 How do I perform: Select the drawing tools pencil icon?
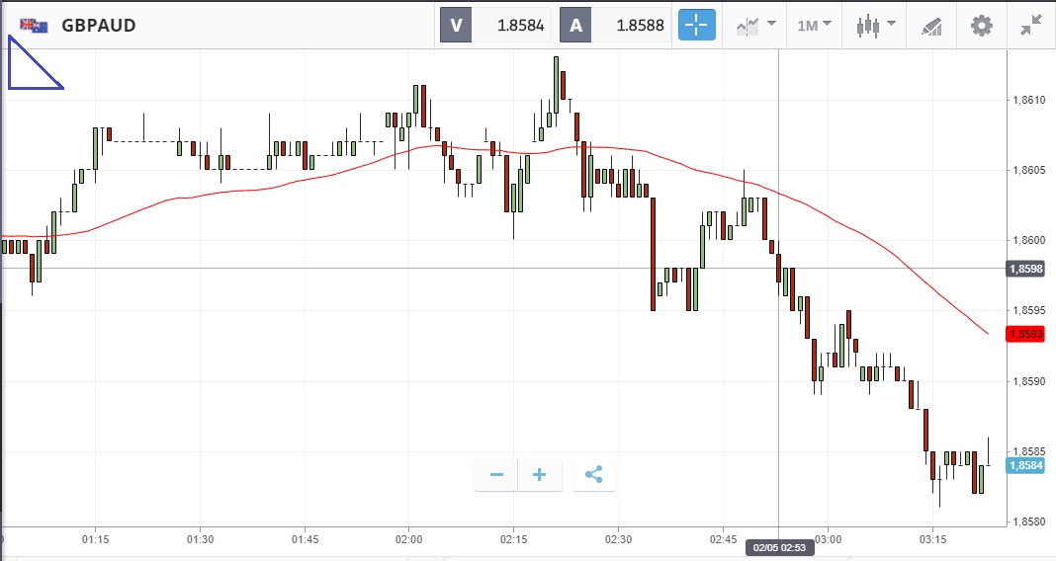coord(930,26)
